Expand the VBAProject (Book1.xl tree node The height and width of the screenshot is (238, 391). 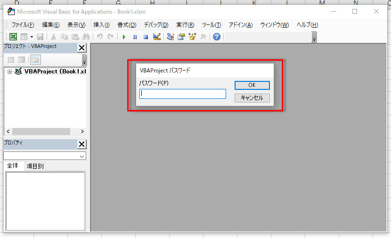9,71
